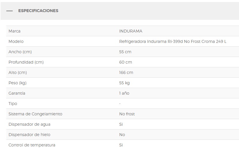This screenshot has width=239, height=149.
Task: Select the Modelo row label
Action: tap(16, 41)
